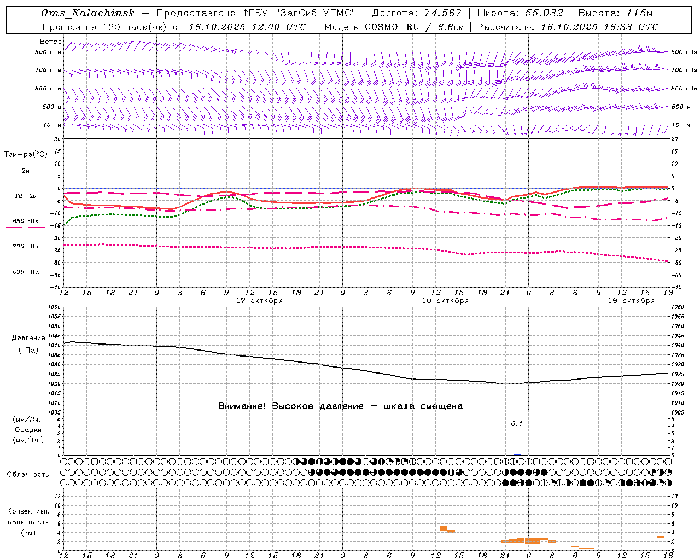Click the 'Прогноз на 120 часа(ов)' forecast text
The image size is (700, 560).
pyautogui.click(x=104, y=27)
